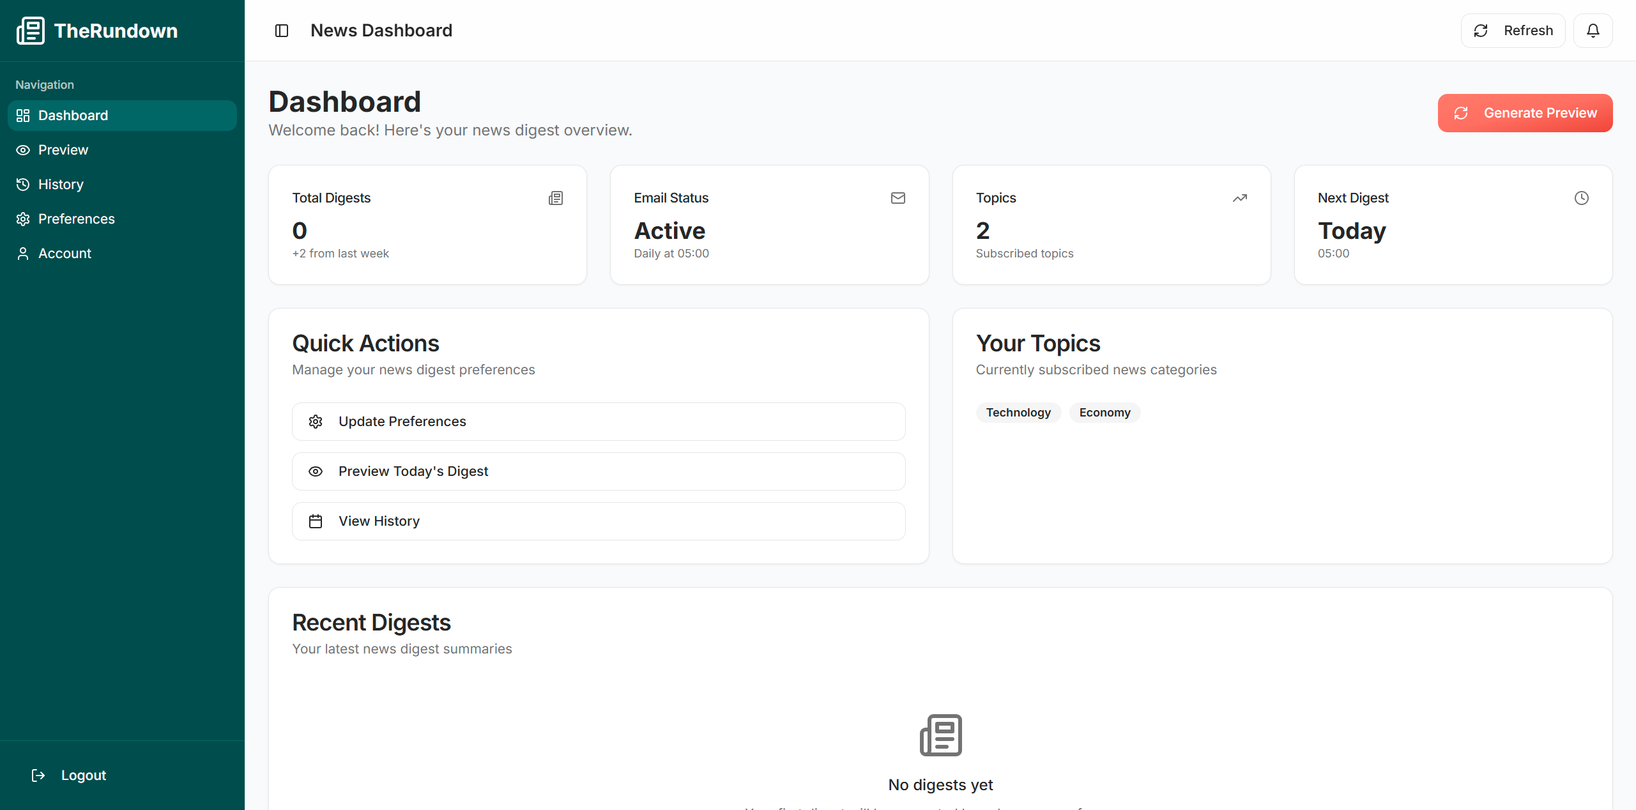Screen dimensions: 1636x810
Task: Click the Email Status envelope icon
Action: 898,198
